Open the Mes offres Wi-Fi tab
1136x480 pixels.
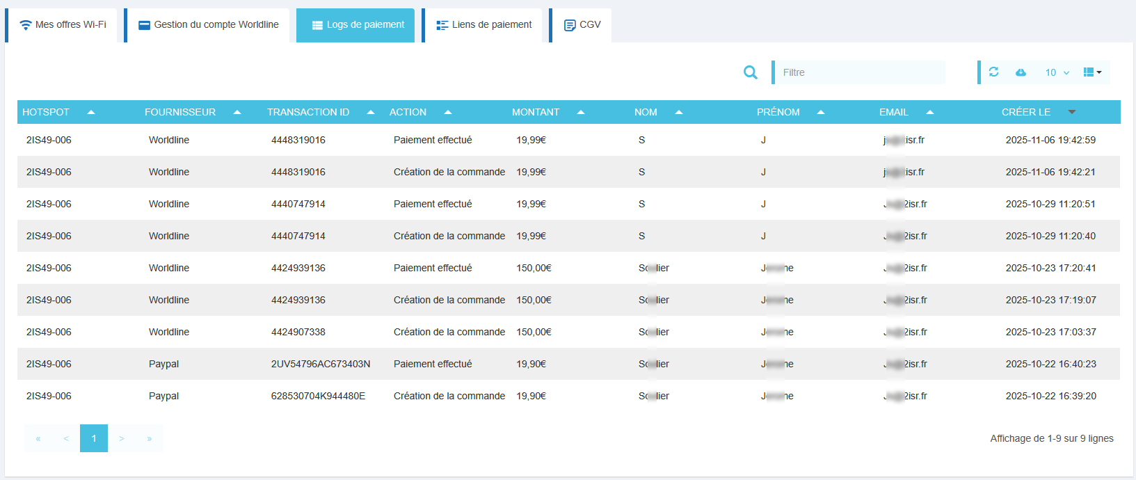click(63, 25)
